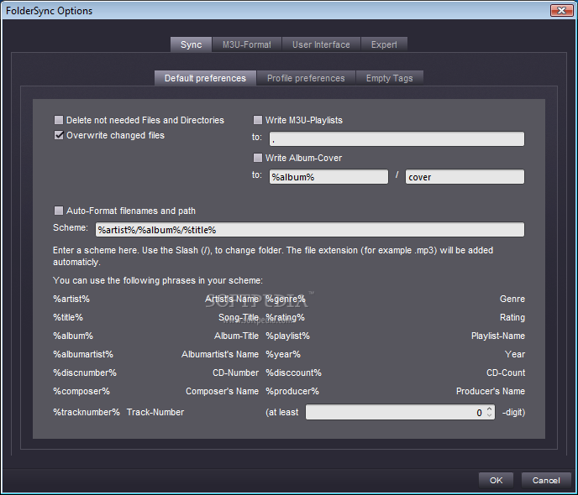Image resolution: width=578 pixels, height=495 pixels.
Task: Click the %title% phrase
Action: [x=68, y=317]
